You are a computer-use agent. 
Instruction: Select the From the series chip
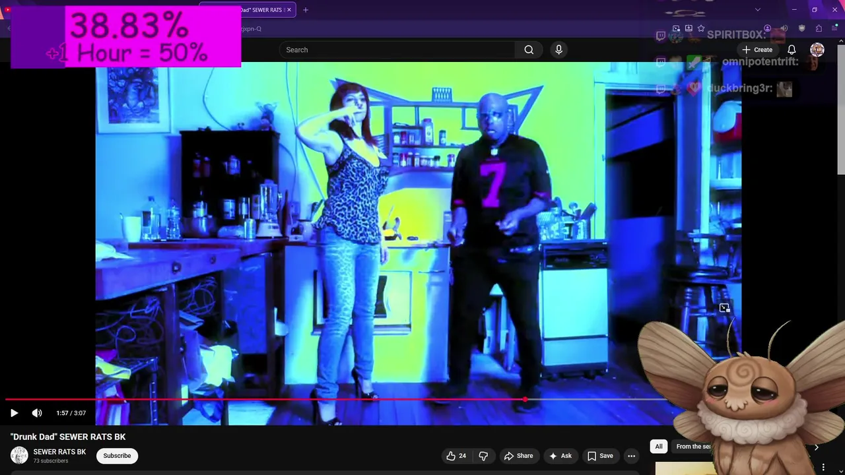[693, 447]
